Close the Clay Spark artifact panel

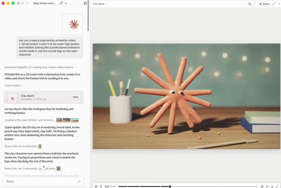279,4
